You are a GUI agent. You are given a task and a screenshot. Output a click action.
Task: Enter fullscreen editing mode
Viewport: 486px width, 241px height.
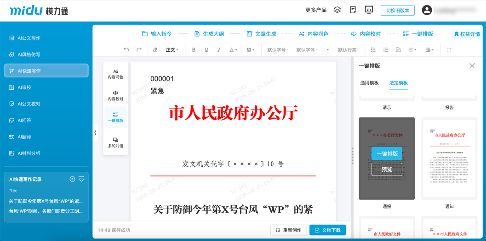coord(448,50)
